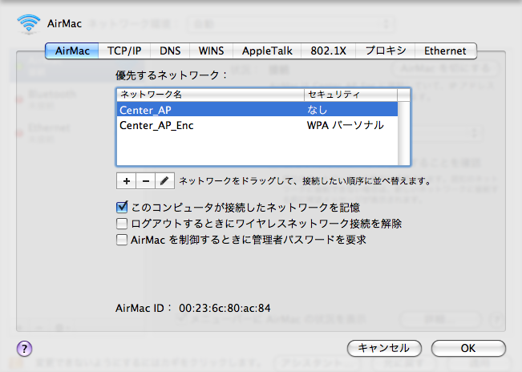
Task: Open the WINS tab
Action: (211, 51)
